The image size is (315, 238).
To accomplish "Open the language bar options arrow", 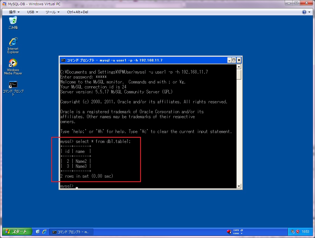I will (x=241, y=233).
